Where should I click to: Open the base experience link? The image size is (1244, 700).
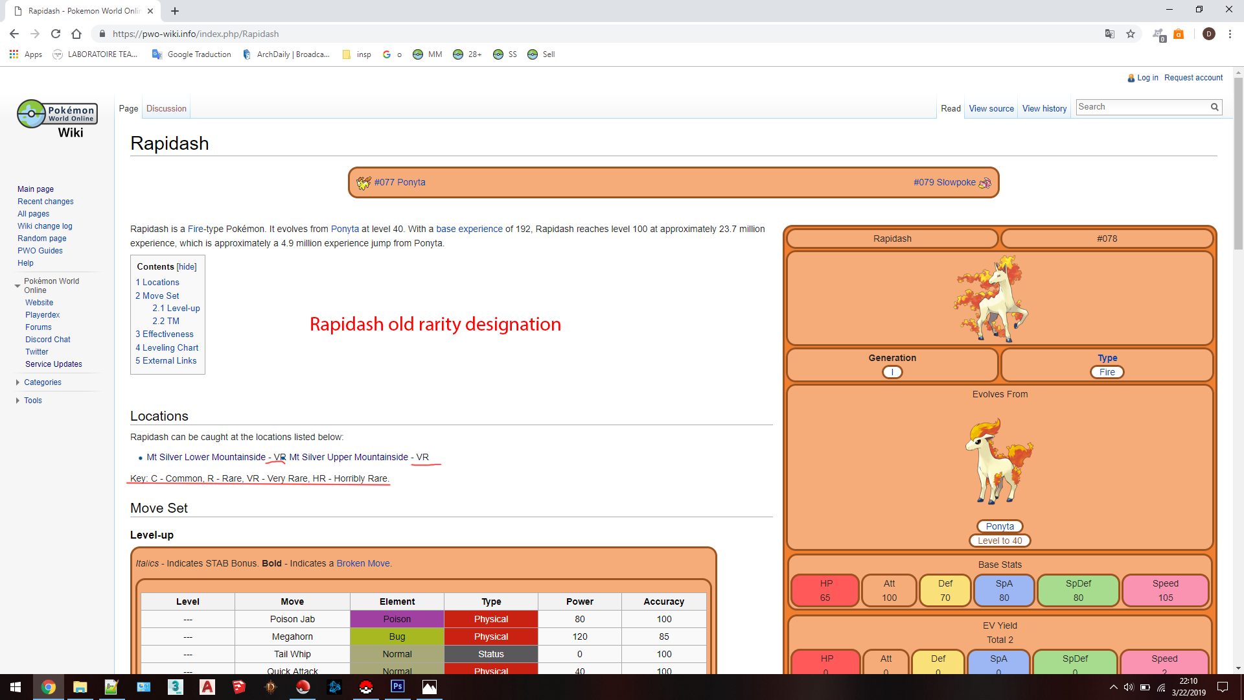tap(469, 229)
